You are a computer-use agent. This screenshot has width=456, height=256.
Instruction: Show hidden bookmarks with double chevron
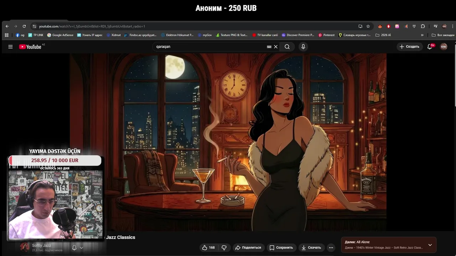pos(422,35)
